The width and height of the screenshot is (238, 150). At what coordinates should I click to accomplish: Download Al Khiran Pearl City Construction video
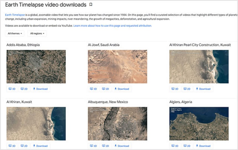pyautogui.click(x=203, y=89)
